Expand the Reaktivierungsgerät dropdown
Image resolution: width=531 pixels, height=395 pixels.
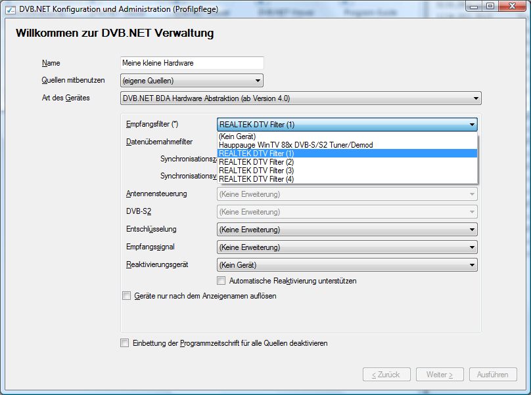coord(346,265)
